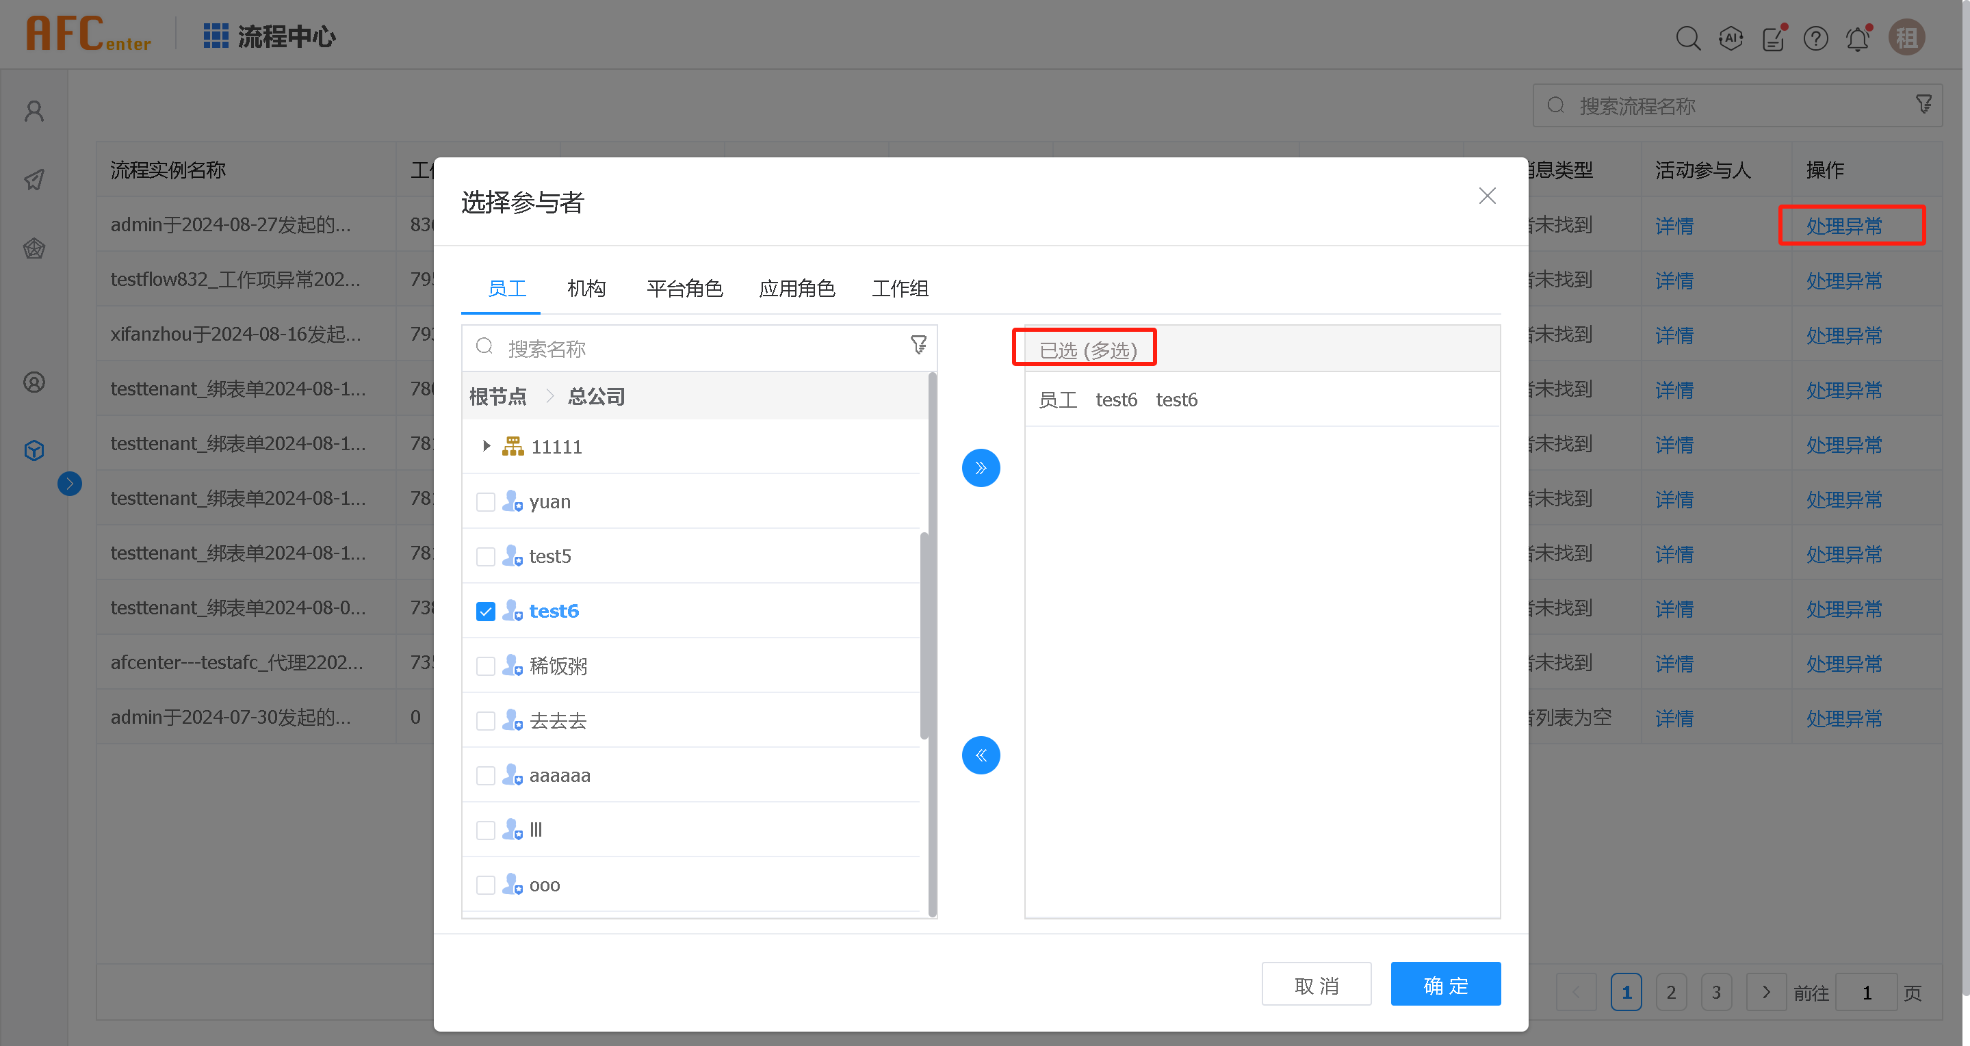Expand sidebar with blue arrow button
Viewport: 1970px width, 1046px height.
pyautogui.click(x=70, y=483)
